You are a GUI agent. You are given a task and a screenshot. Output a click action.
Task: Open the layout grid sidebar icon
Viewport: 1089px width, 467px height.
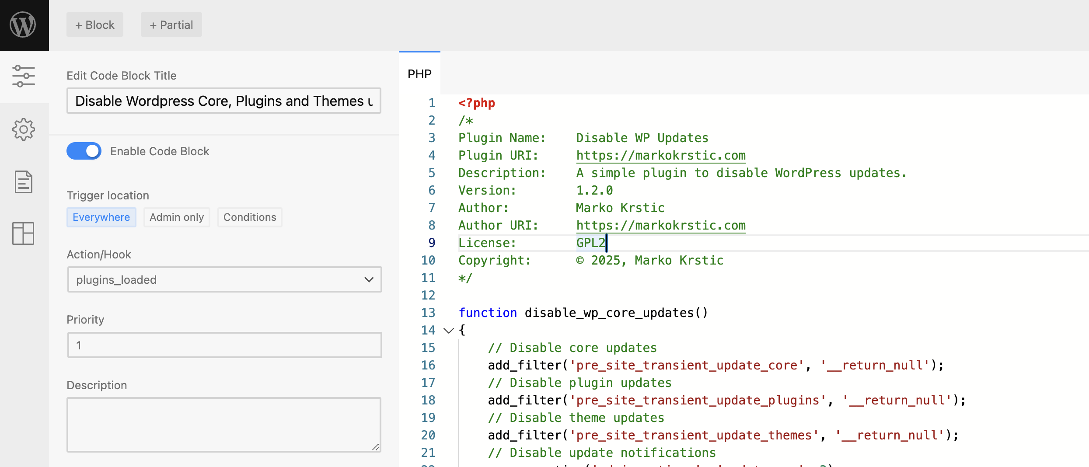click(x=24, y=233)
